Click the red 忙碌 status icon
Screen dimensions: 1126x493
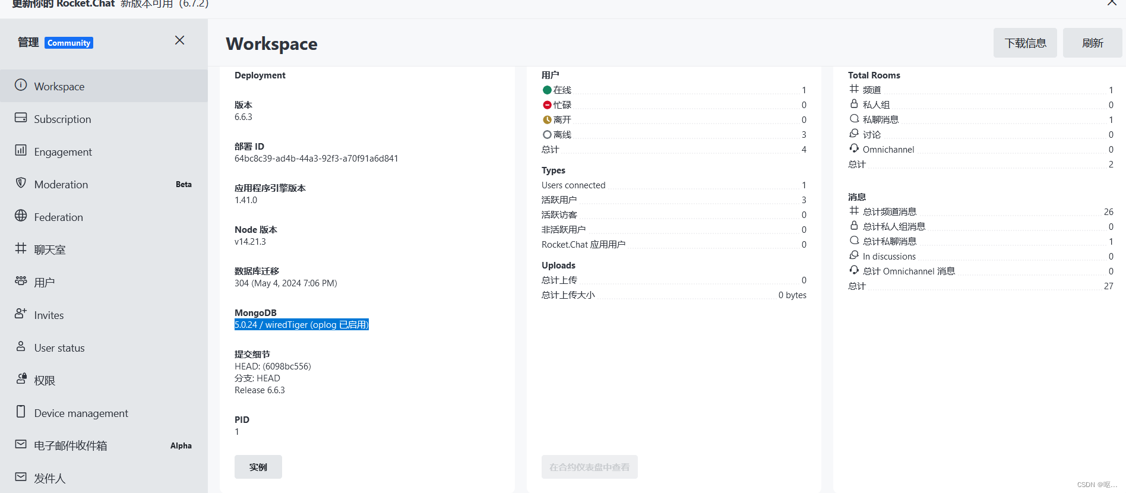pos(547,105)
